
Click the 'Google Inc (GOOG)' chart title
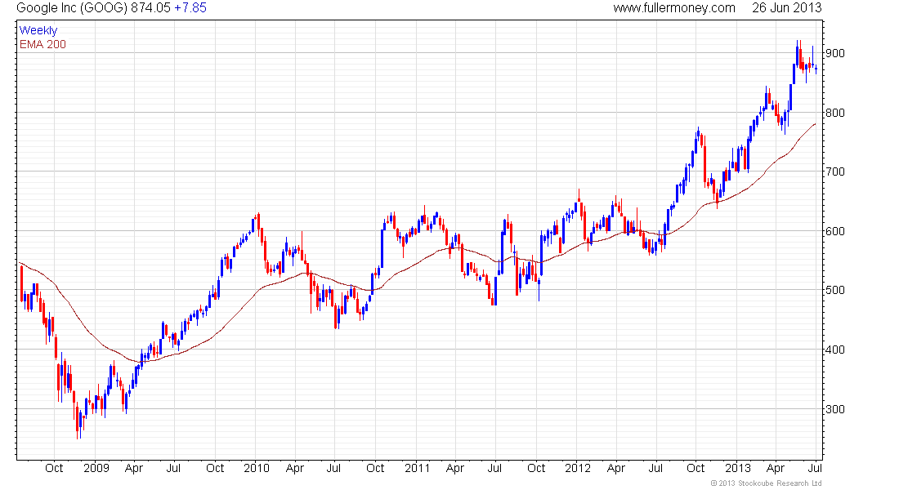tap(72, 8)
